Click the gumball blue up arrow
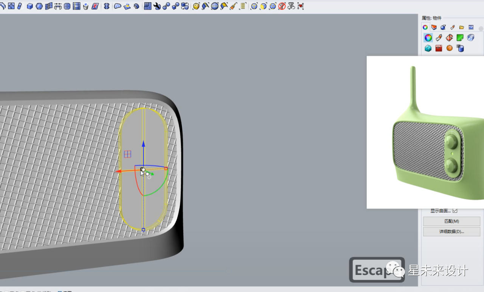The width and height of the screenshot is (484, 292). (143, 144)
